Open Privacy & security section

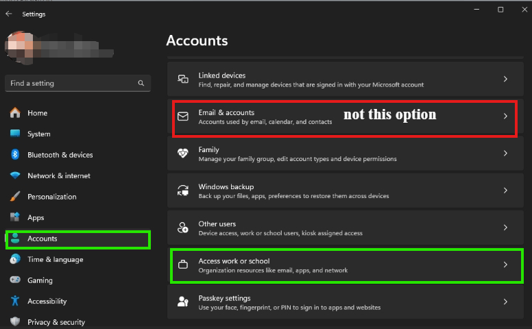click(77, 322)
